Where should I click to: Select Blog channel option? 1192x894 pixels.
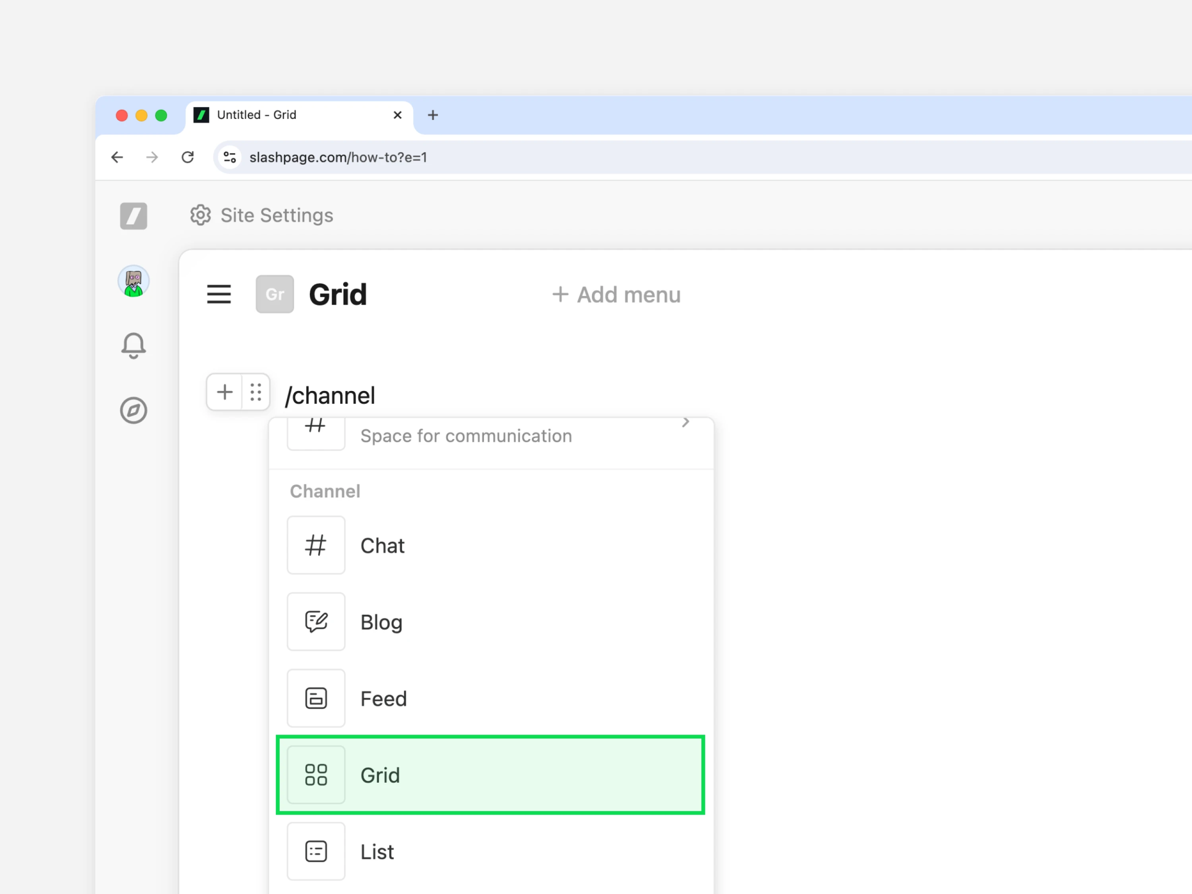click(x=491, y=622)
